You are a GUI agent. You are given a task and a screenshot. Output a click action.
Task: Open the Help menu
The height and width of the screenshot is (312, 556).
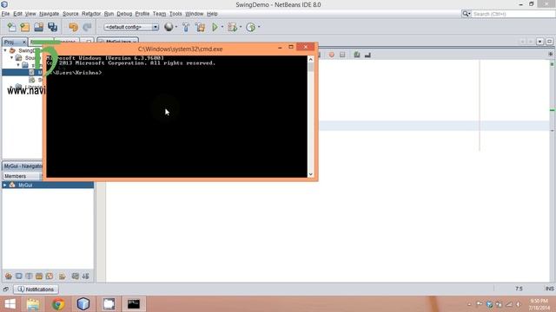pyautogui.click(x=212, y=14)
